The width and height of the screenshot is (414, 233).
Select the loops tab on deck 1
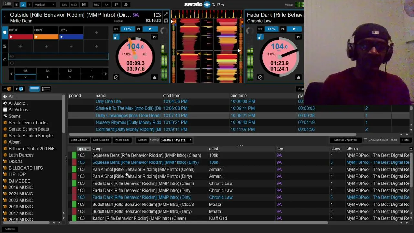(5, 60)
